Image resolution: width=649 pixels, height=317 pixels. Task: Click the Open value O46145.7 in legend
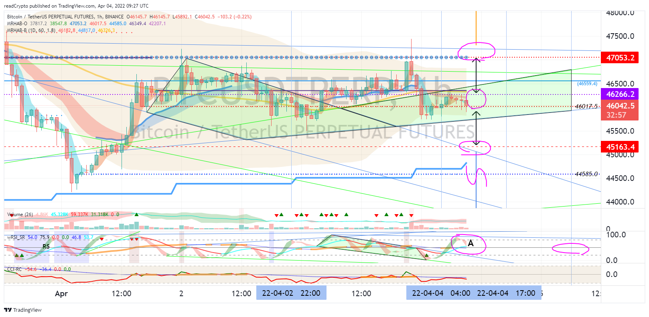click(x=137, y=17)
